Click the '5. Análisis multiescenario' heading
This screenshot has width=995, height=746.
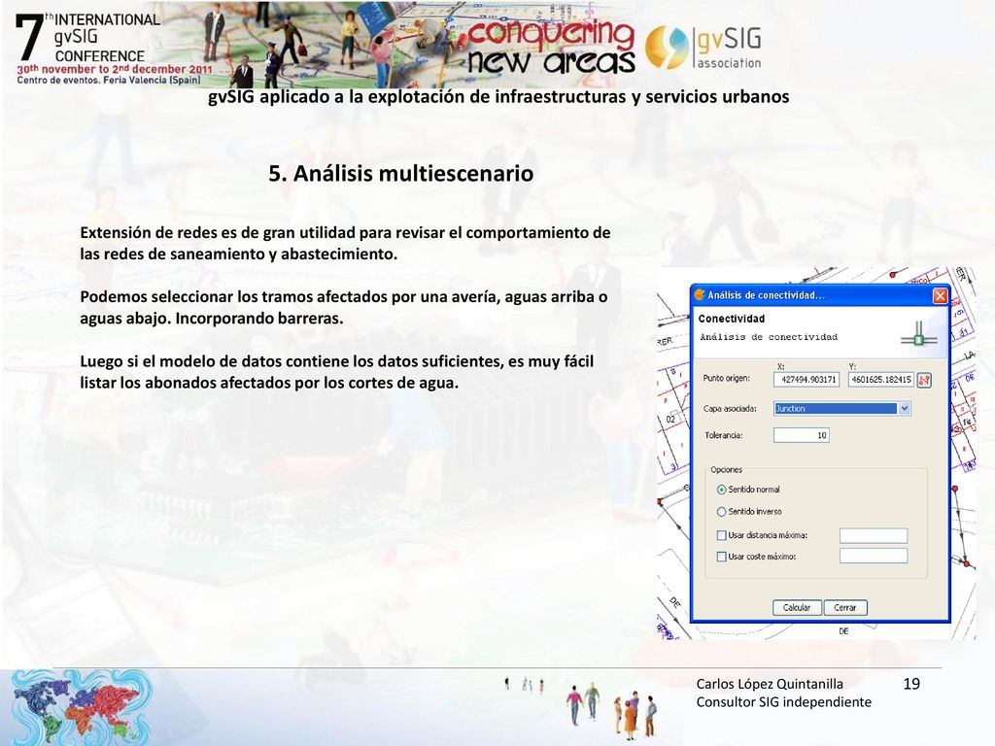coord(400,173)
